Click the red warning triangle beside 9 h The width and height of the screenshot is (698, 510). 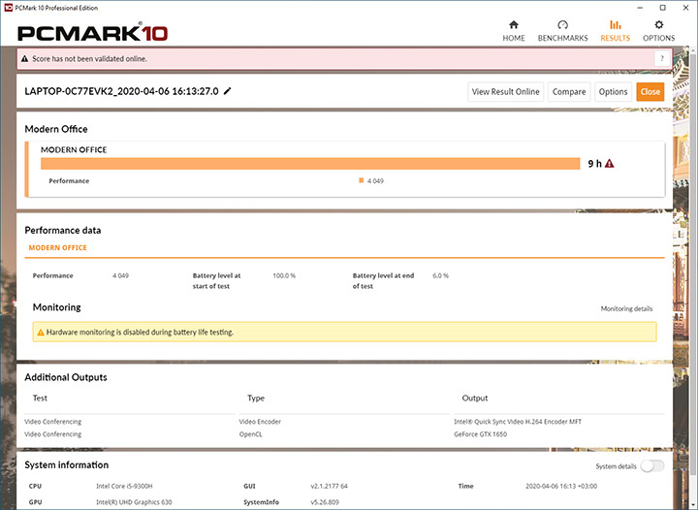[610, 164]
